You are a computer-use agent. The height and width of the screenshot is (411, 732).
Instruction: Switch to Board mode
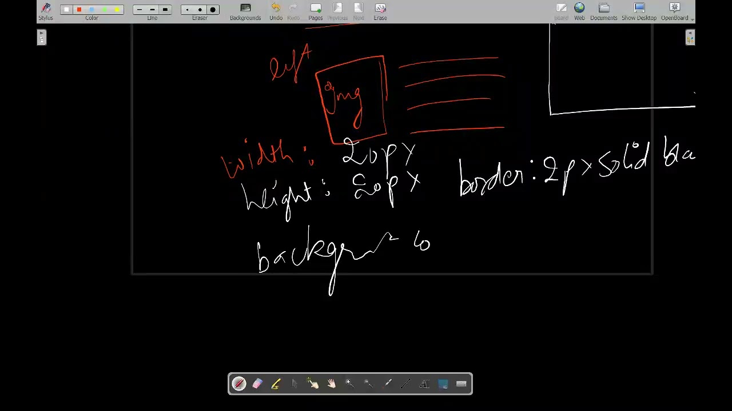coord(561,11)
